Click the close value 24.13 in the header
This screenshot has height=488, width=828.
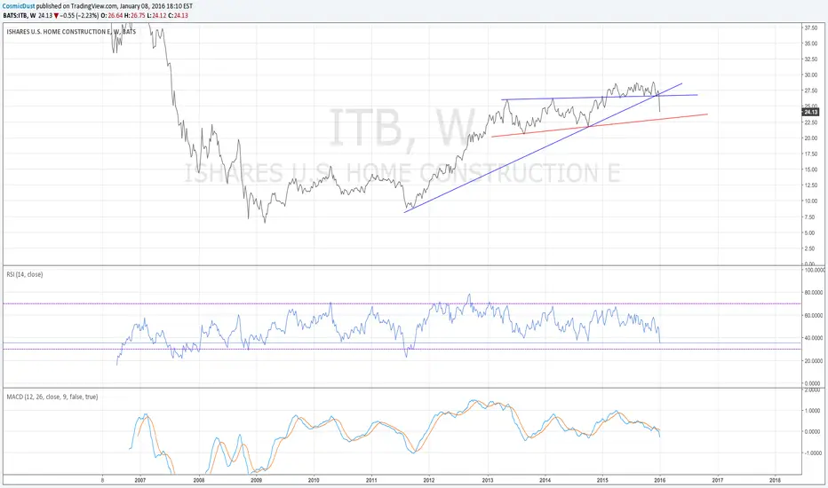pos(181,16)
